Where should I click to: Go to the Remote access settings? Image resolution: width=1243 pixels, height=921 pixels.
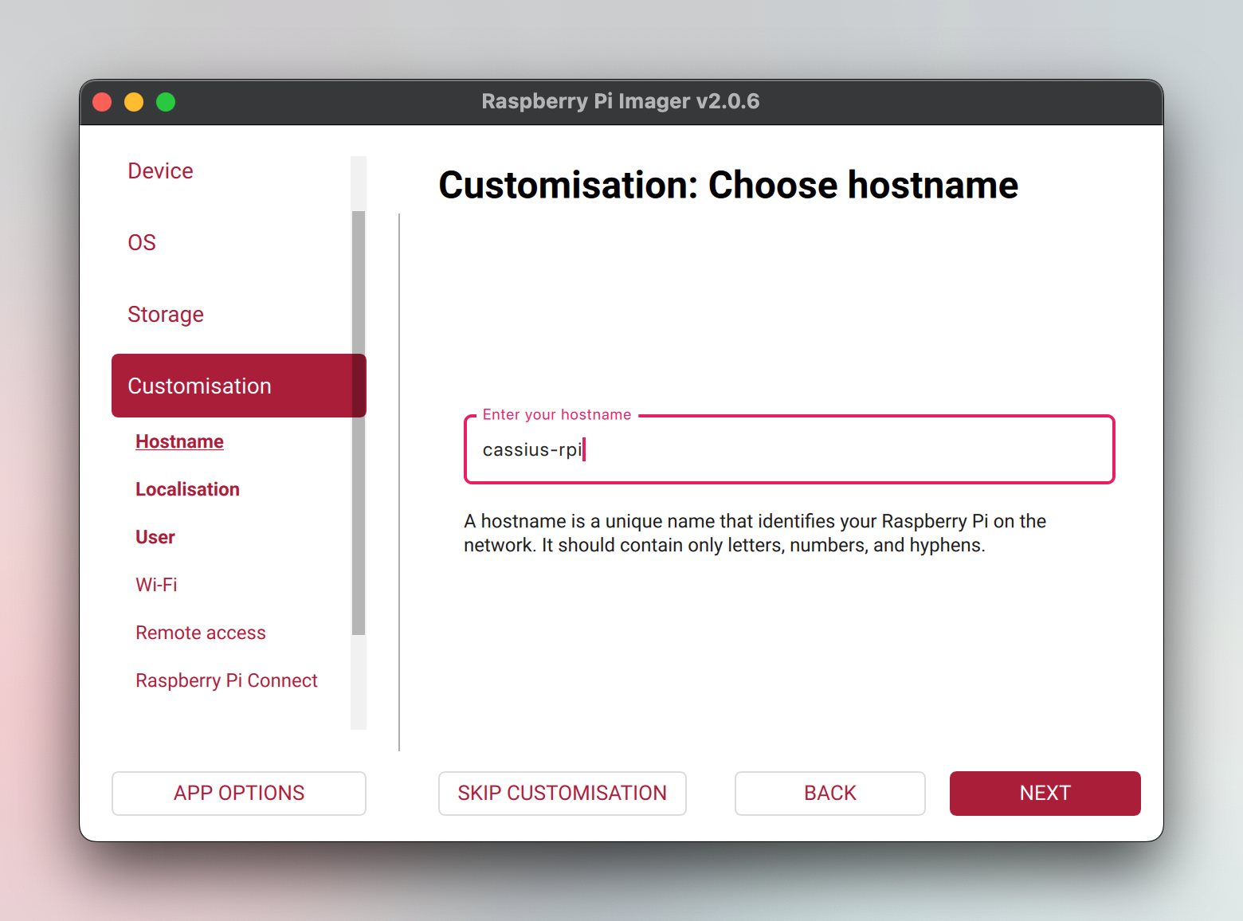pos(200,632)
